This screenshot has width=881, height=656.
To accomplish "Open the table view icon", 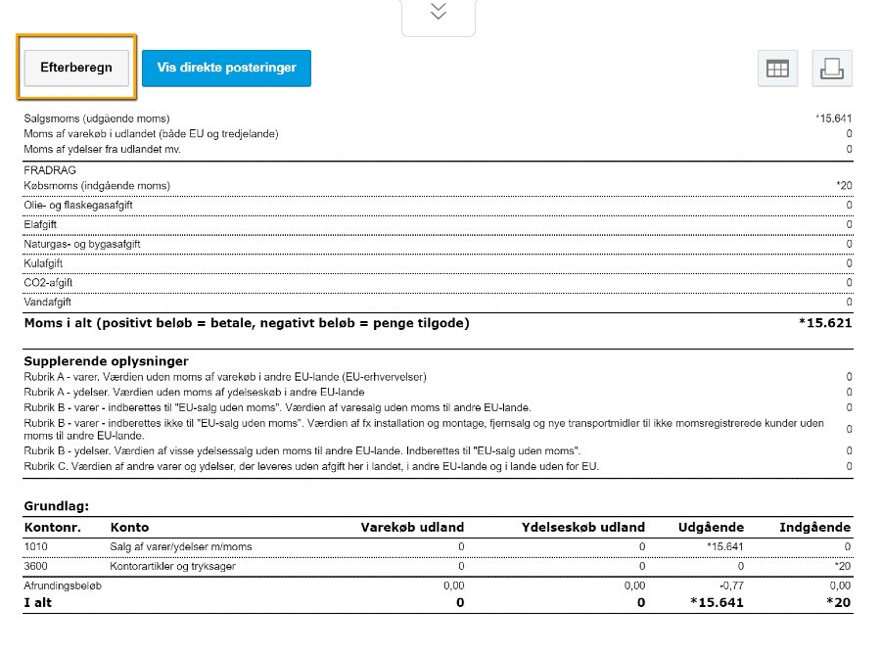I will coord(776,69).
